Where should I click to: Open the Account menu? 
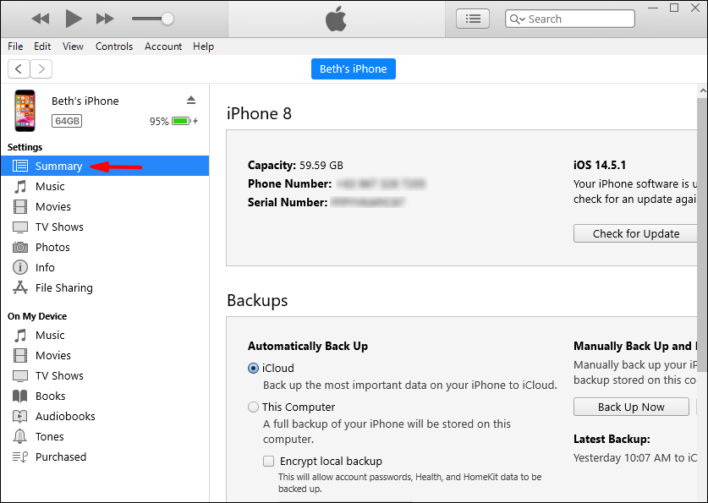click(163, 46)
